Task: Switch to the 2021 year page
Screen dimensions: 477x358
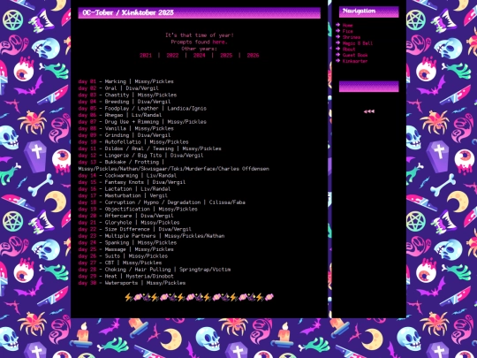Action: (146, 55)
